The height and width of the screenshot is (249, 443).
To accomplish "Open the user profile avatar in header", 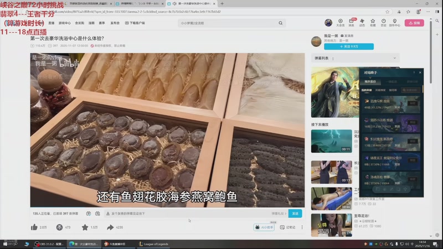I will pyautogui.click(x=328, y=23).
